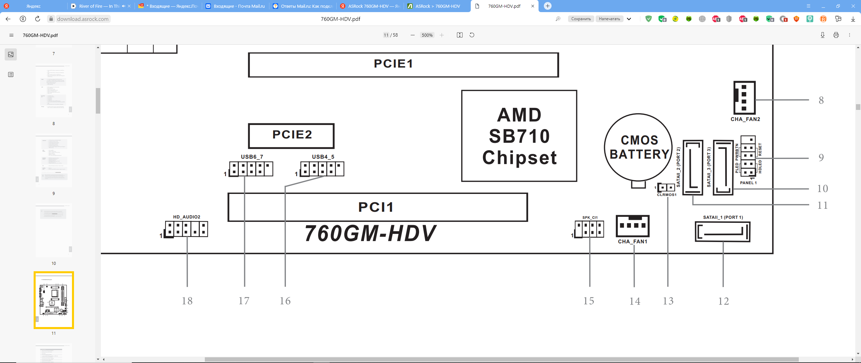Click the CMOS BATTERY label
This screenshot has width=861, height=363.
click(x=639, y=147)
